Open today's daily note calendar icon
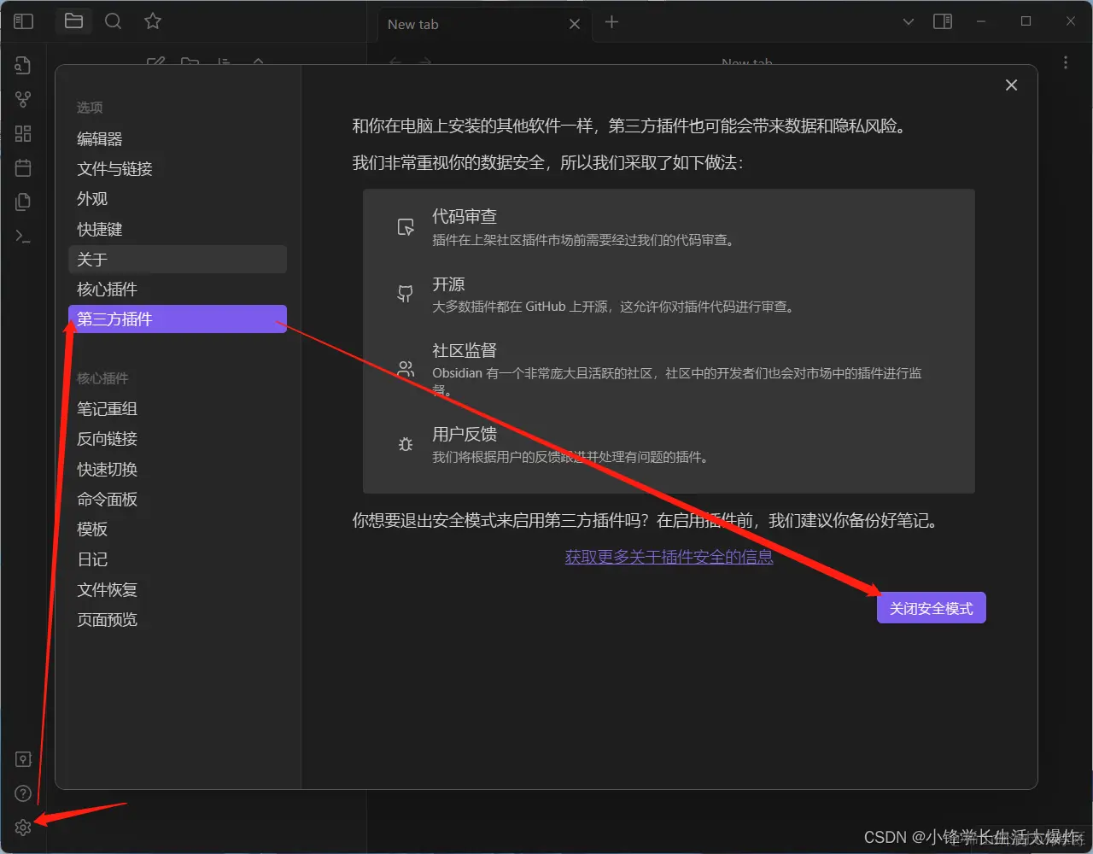Screen dimensions: 1093x854 coord(23,167)
